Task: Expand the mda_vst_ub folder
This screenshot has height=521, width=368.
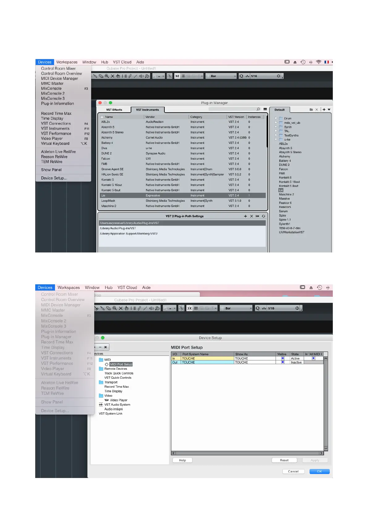Action: click(x=276, y=123)
